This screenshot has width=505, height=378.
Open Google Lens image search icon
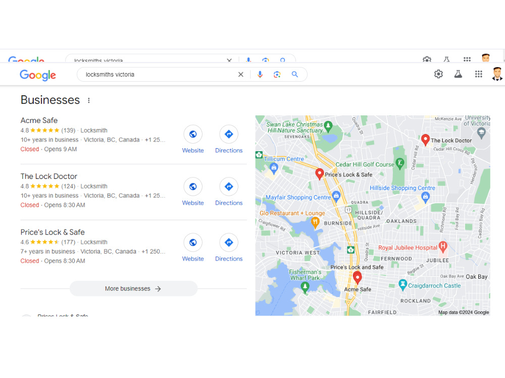coord(277,75)
